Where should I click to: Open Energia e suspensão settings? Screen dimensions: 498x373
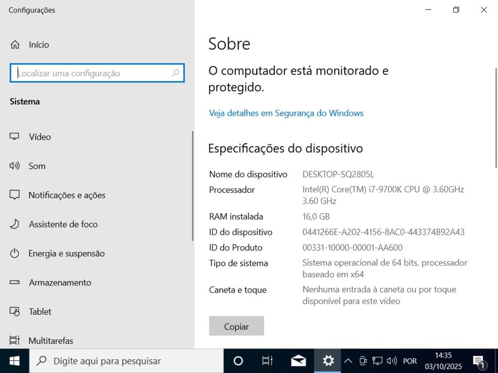(x=97, y=254)
